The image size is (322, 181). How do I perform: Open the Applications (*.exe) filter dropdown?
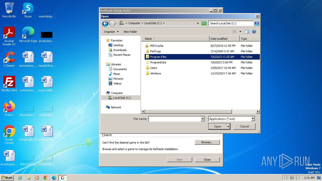tap(253, 119)
